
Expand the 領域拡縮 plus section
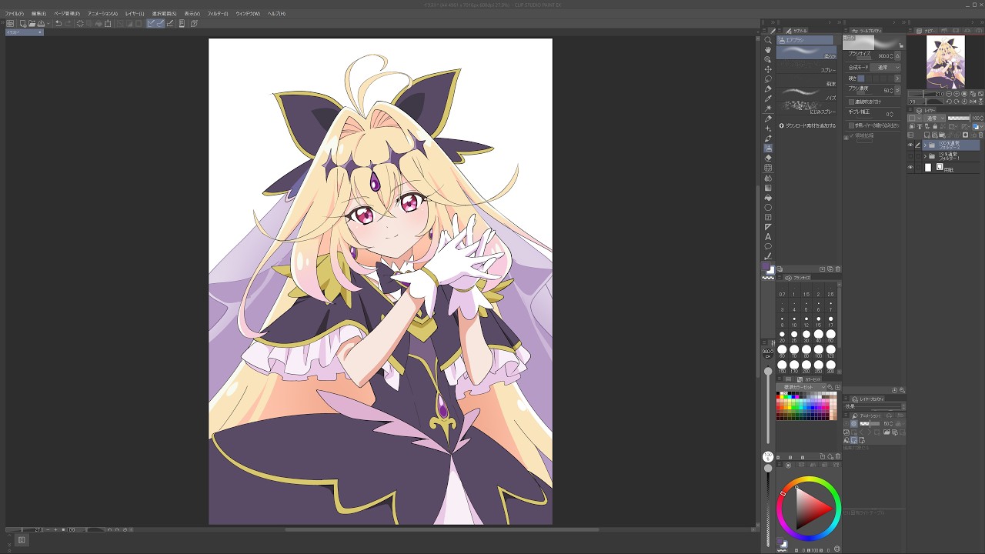(846, 138)
